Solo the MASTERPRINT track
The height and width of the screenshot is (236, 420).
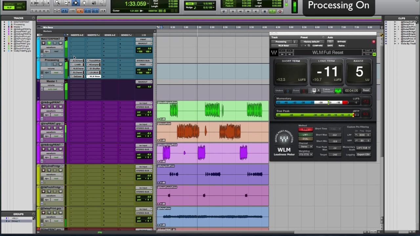55,43
